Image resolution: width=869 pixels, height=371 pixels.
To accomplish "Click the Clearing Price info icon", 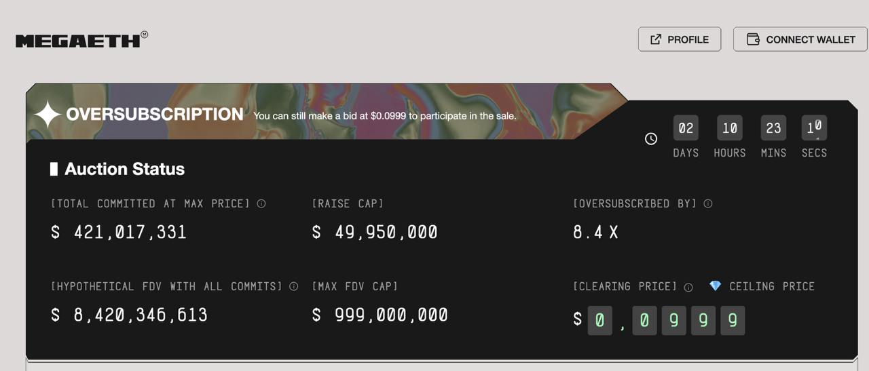I will point(688,287).
